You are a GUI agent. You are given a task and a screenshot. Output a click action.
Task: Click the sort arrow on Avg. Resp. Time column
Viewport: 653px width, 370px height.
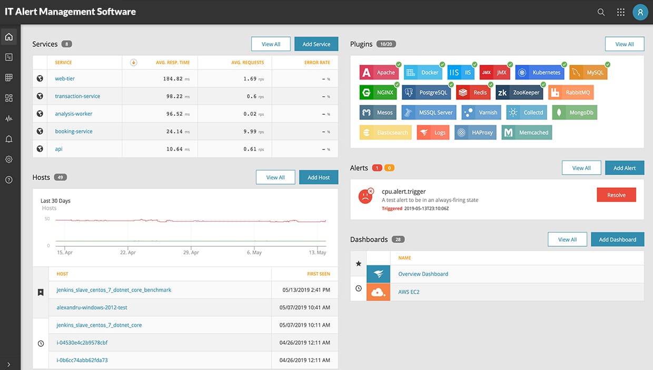133,62
